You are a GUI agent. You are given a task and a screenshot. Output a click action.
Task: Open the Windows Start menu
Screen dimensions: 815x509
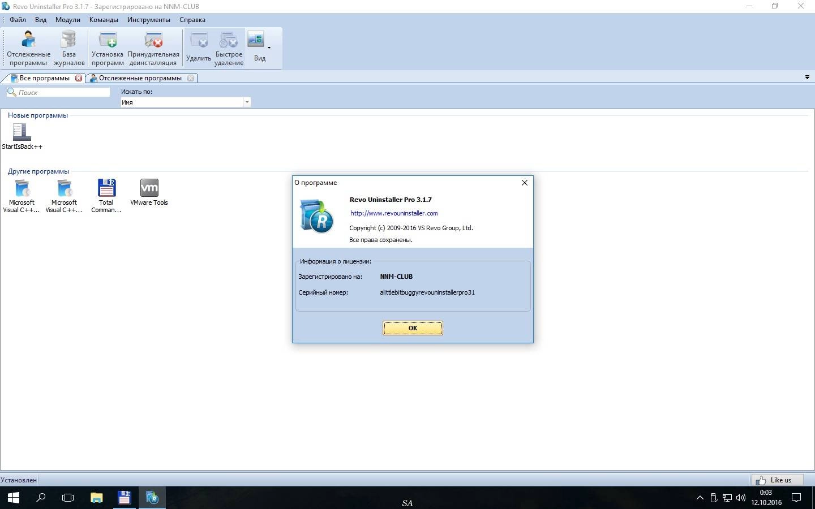click(x=13, y=498)
